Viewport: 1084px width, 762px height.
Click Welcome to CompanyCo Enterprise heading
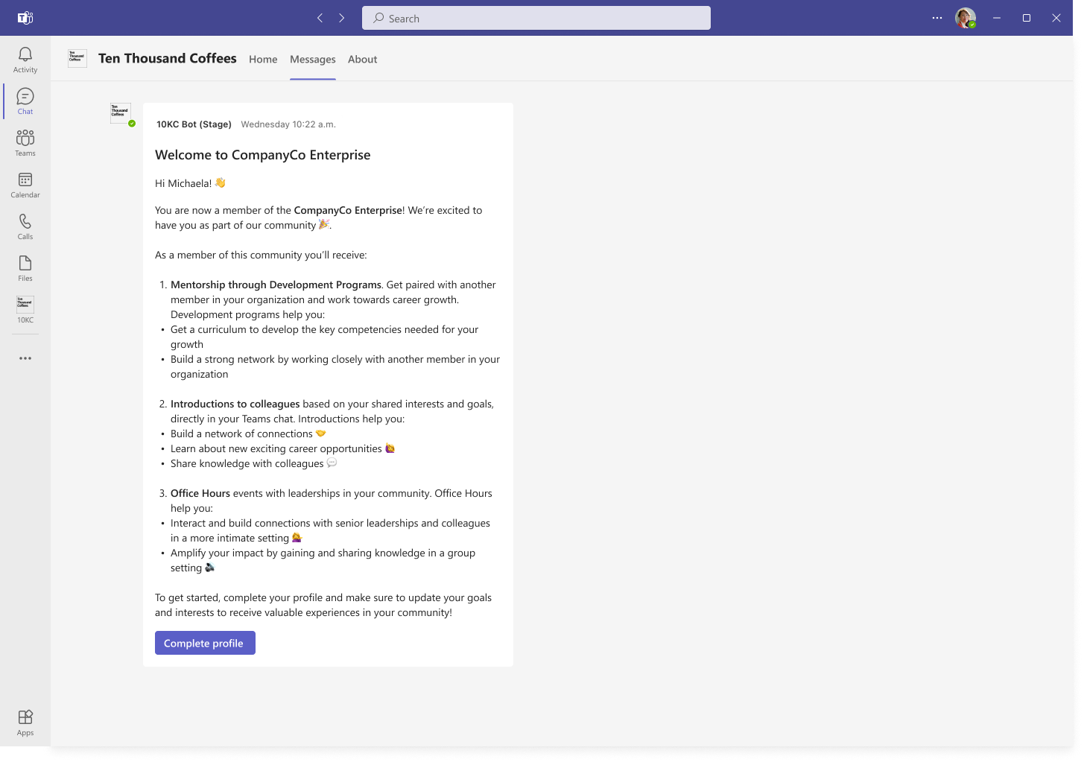coord(263,155)
